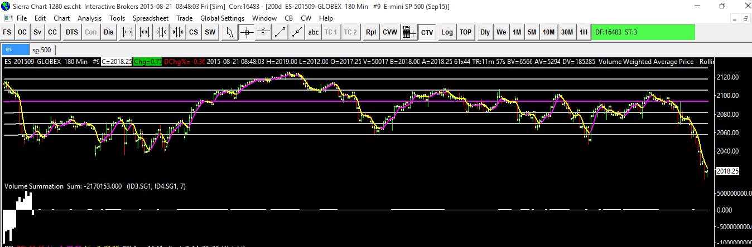752x247 pixels.
Task: Select the es chart tab
Action: (15, 49)
